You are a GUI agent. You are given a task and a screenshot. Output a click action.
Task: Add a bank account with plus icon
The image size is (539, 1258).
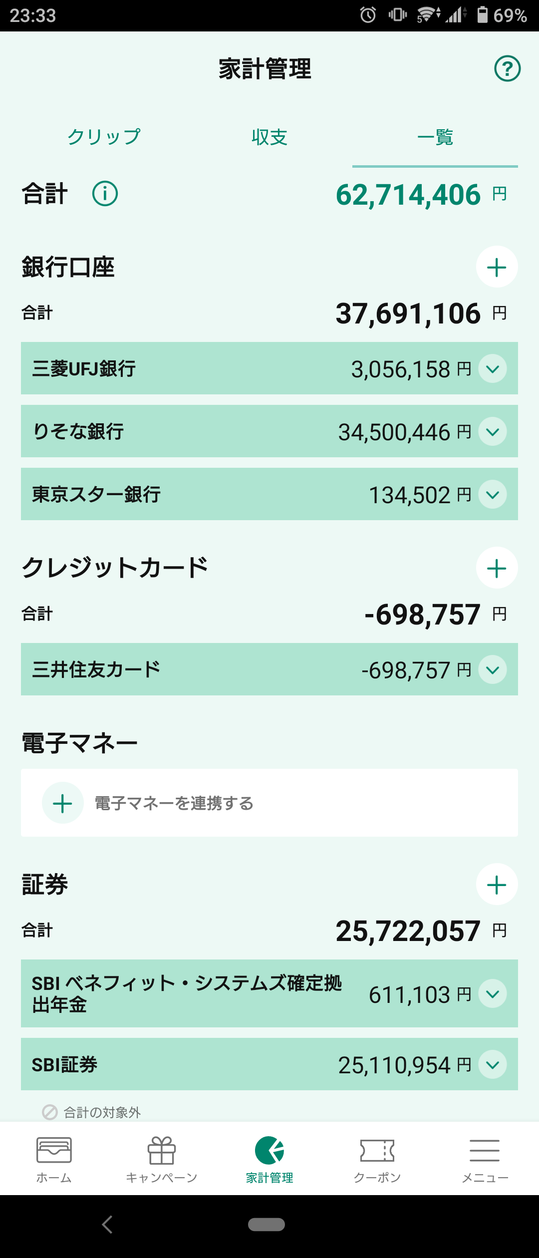pos(497,267)
